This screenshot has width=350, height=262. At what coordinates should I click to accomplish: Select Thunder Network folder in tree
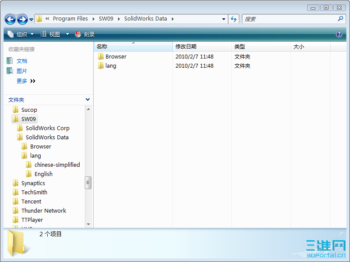click(x=44, y=210)
